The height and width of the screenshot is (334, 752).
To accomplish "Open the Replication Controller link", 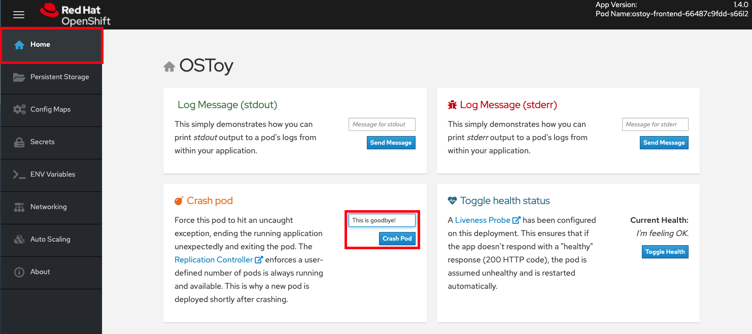I will pyautogui.click(x=214, y=260).
